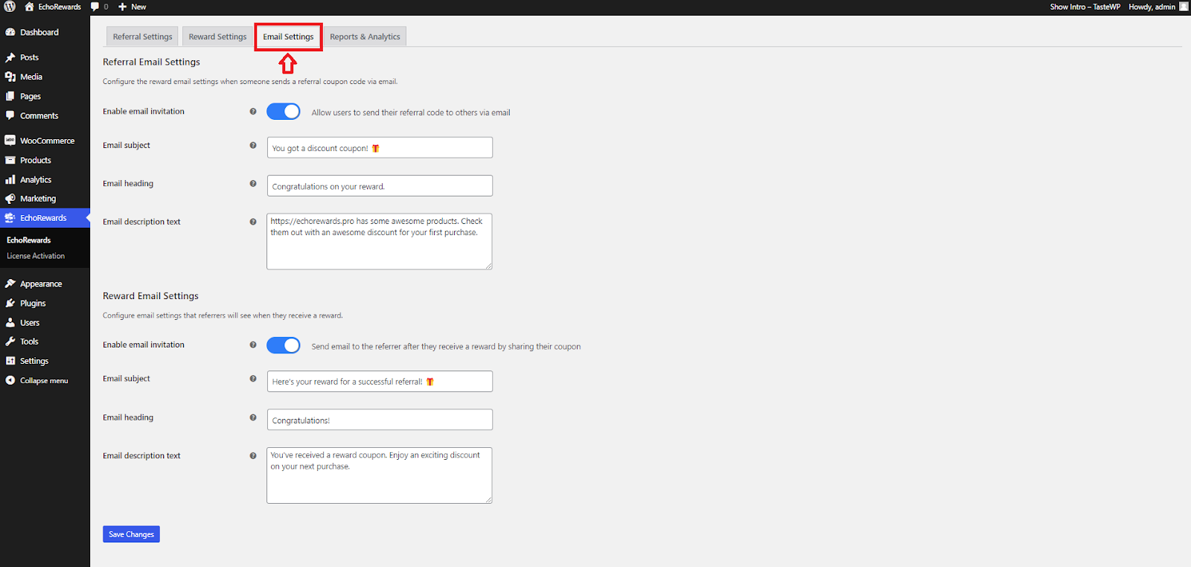The height and width of the screenshot is (567, 1191).
Task: Collapse the admin sidebar menu
Action: click(43, 380)
